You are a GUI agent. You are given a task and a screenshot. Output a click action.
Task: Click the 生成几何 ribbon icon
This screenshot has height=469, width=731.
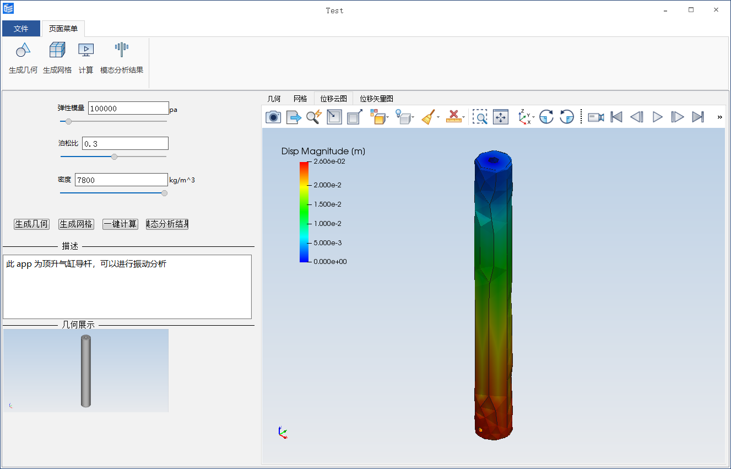pos(23,50)
